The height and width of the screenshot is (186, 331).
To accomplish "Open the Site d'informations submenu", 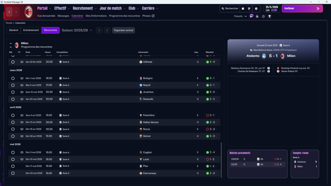I will tap(96, 16).
